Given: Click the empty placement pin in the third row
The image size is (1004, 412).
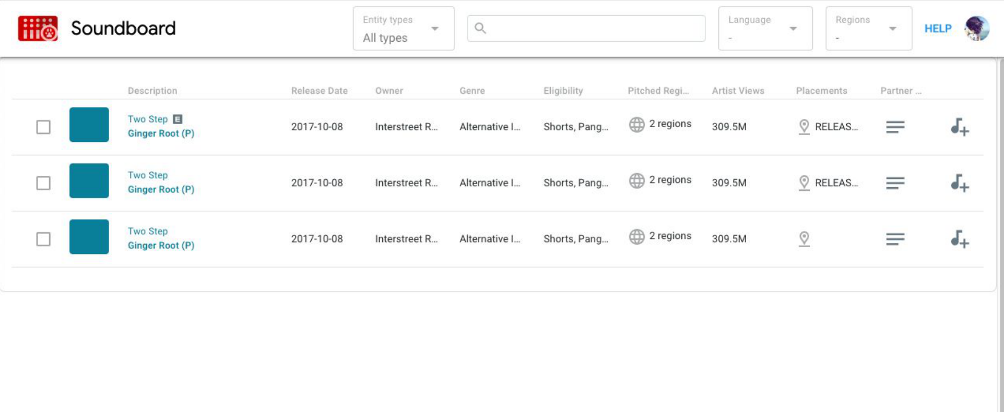Looking at the screenshot, I should click(x=804, y=239).
